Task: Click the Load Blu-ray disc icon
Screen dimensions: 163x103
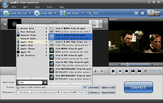Action: tap(6, 13)
